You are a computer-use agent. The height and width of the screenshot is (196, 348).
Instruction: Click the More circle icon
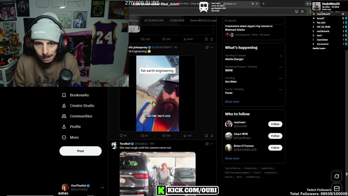click(64, 137)
